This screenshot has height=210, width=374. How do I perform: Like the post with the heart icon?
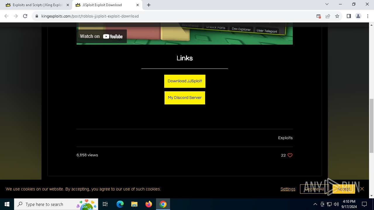pyautogui.click(x=290, y=155)
